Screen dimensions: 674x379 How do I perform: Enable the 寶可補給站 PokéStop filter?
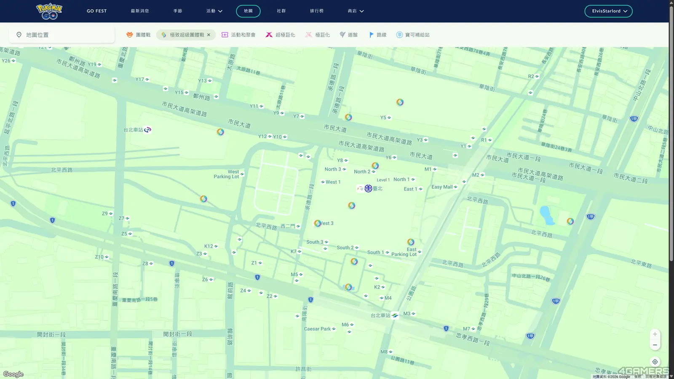[413, 35]
